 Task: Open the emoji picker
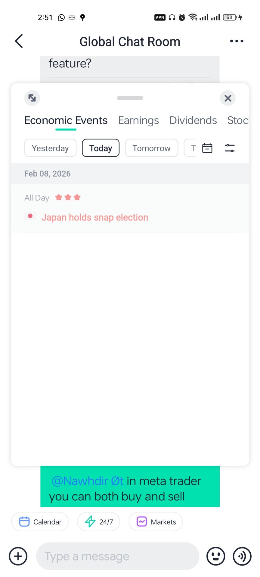click(215, 556)
